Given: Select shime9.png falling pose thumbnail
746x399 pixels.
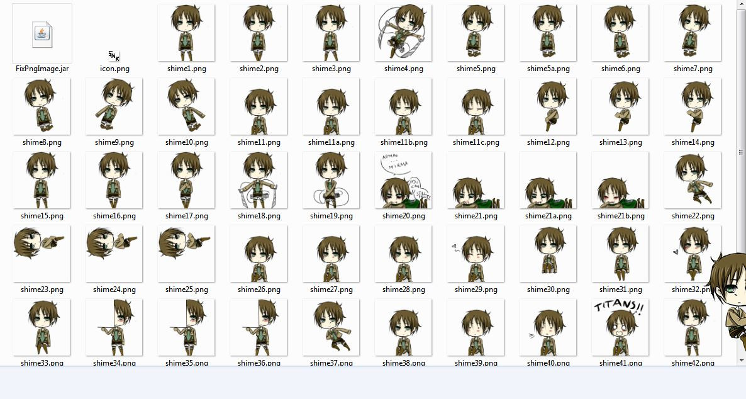Looking at the screenshot, I should click(x=114, y=106).
